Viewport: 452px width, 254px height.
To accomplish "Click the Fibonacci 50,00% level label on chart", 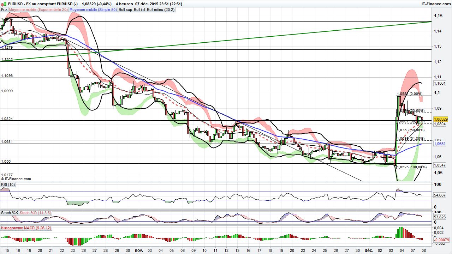I will coord(412,130).
